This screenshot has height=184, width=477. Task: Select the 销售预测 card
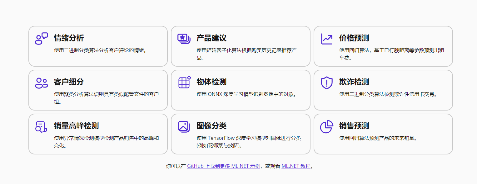pos(383,134)
